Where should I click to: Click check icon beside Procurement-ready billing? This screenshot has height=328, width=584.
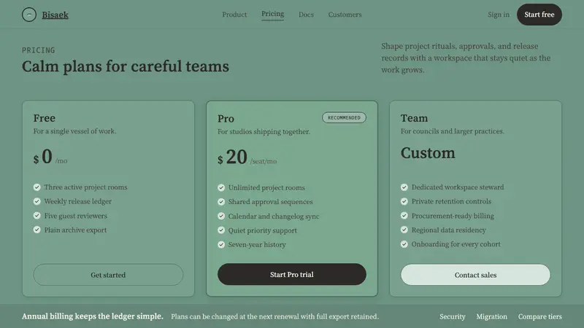click(404, 216)
